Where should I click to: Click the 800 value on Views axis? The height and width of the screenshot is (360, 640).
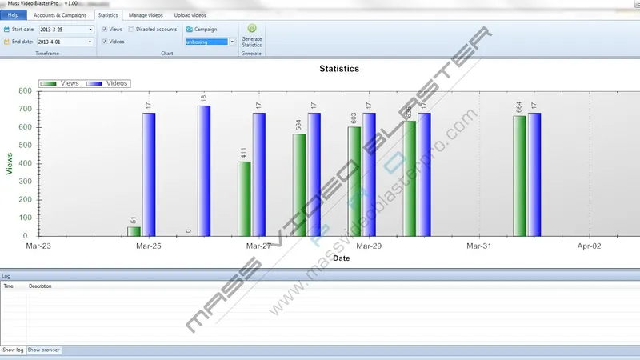click(x=26, y=91)
